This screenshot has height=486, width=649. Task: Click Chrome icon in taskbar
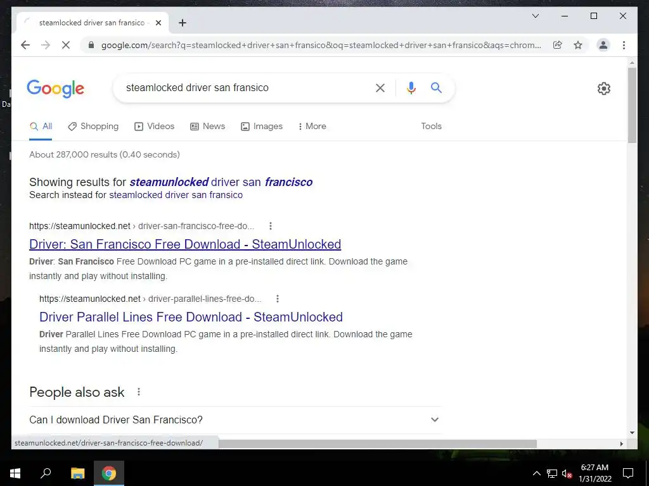pos(109,473)
